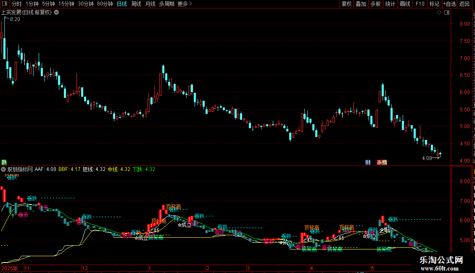This screenshot has width=475, height=273.
Task: Switch to 15分钟 period
Action: pyautogui.click(x=66, y=4)
